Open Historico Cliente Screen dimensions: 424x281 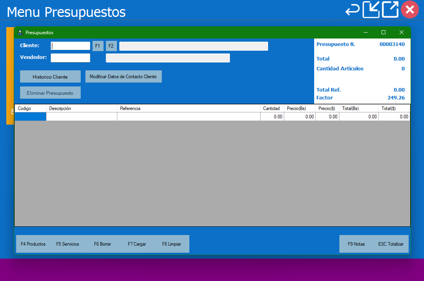click(50, 77)
